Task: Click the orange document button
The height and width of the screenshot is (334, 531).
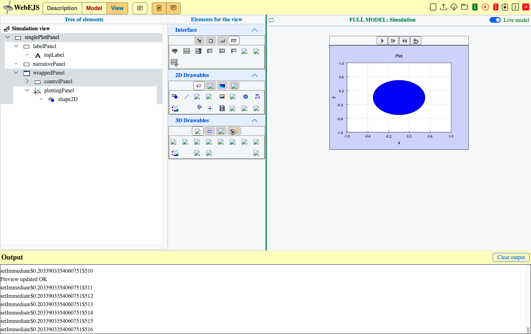Action: [x=159, y=8]
